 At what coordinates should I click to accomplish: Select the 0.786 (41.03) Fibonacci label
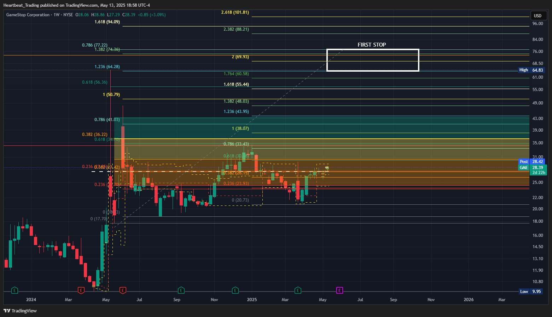[107, 120]
